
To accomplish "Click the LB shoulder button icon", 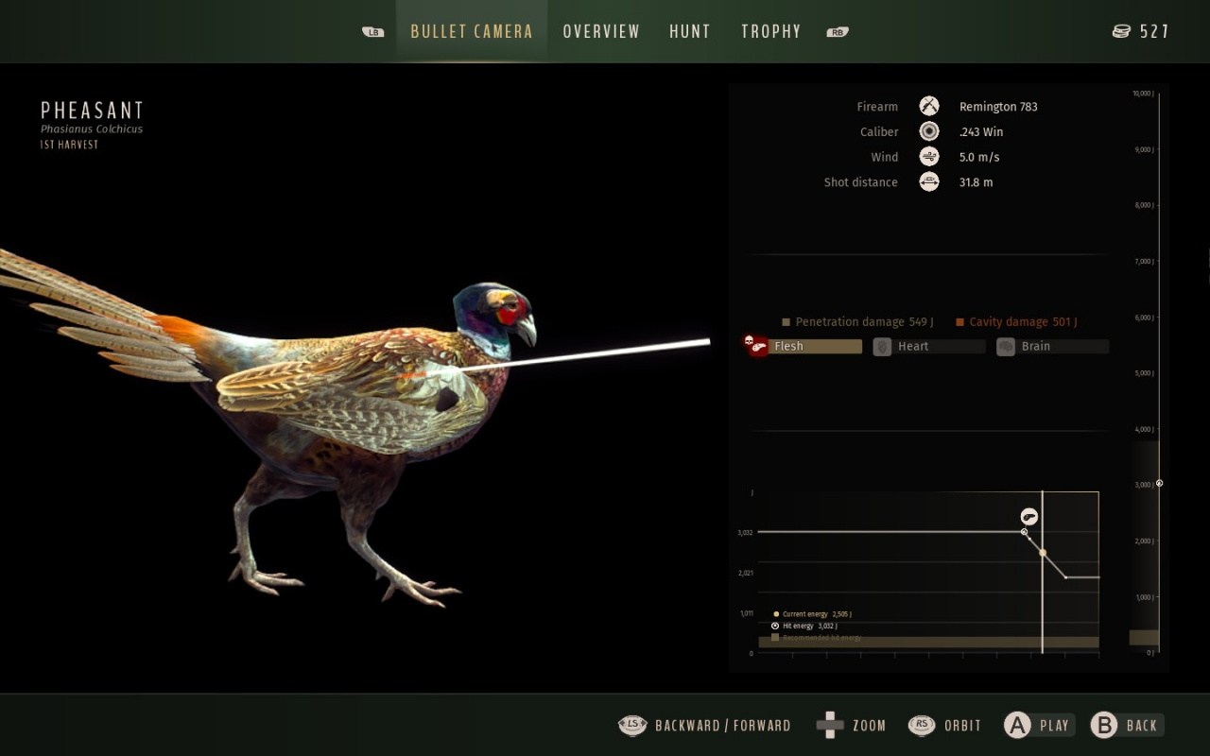I will click(x=373, y=32).
